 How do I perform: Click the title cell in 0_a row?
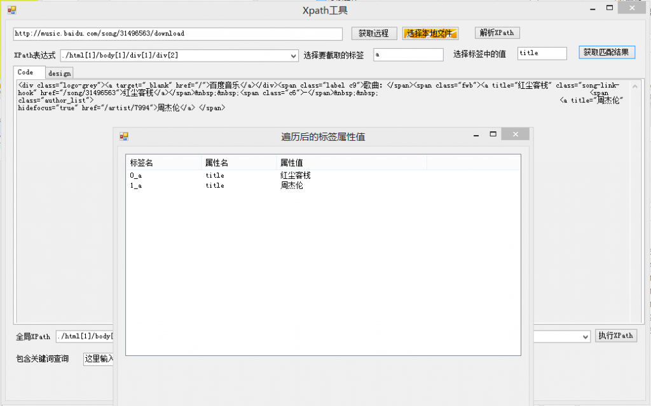215,175
